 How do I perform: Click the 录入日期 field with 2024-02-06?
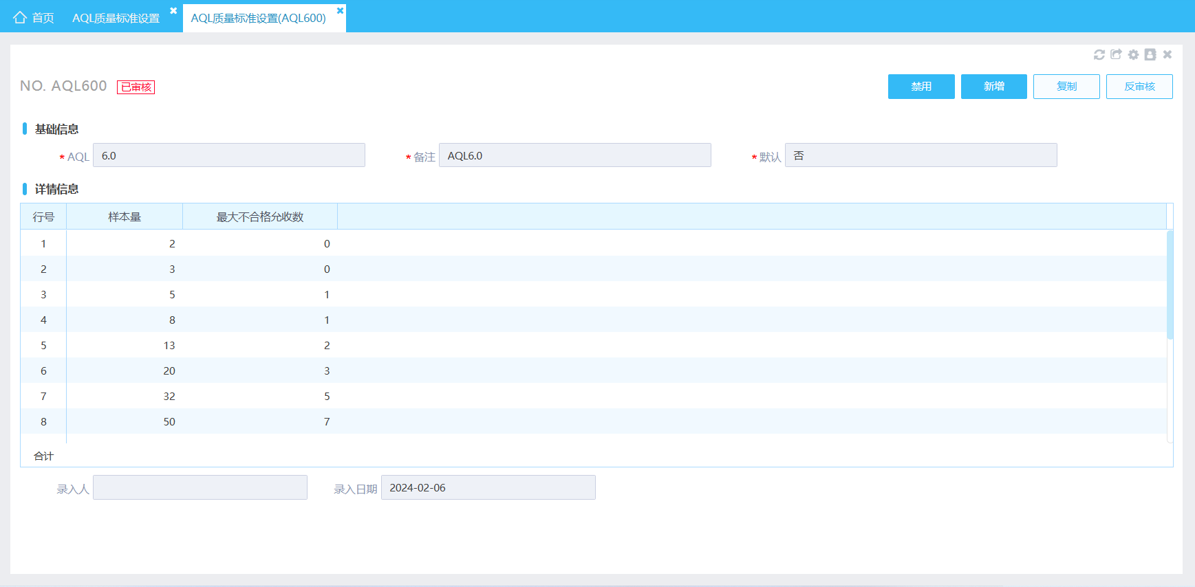pos(488,487)
